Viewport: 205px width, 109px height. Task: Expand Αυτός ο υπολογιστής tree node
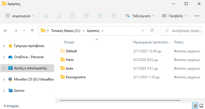click(4, 68)
